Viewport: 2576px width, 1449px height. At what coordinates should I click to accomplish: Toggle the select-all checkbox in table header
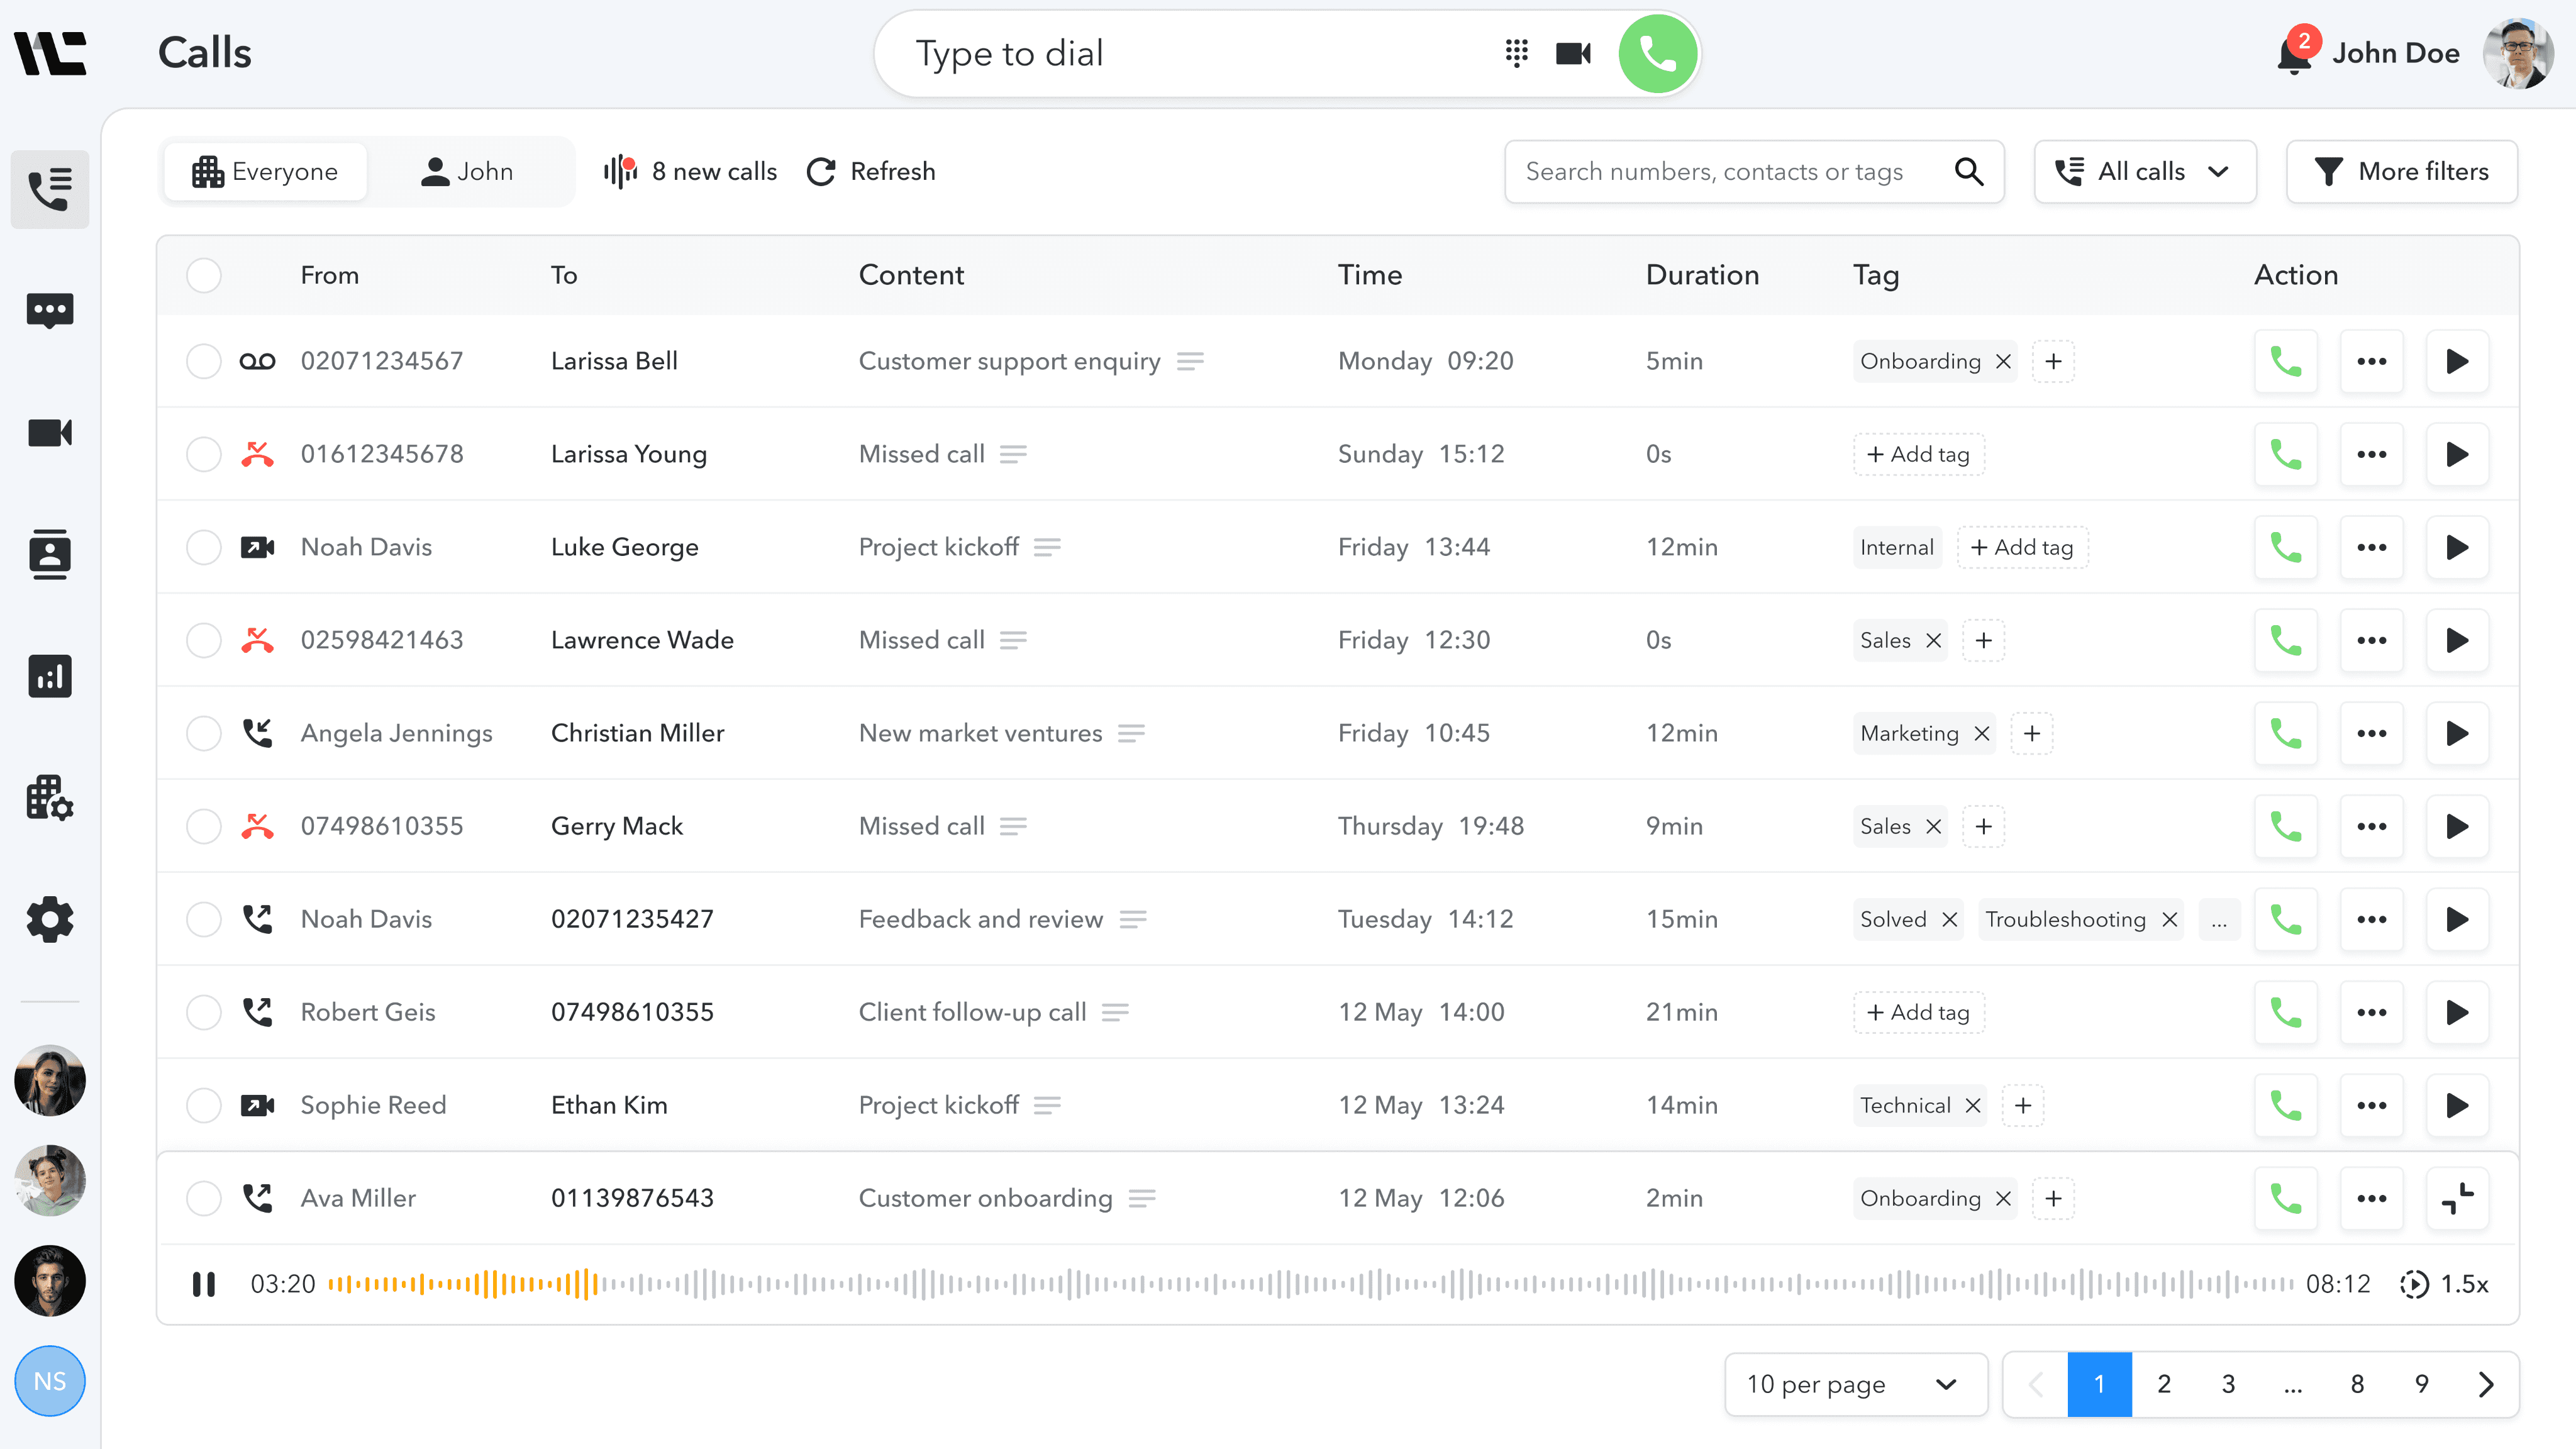[x=204, y=275]
